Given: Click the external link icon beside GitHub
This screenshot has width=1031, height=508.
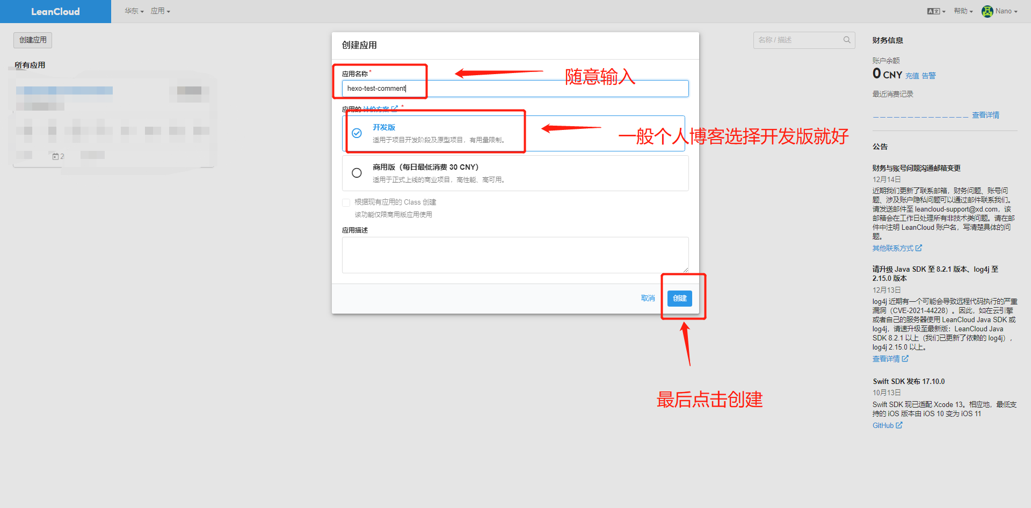Looking at the screenshot, I should tap(899, 425).
